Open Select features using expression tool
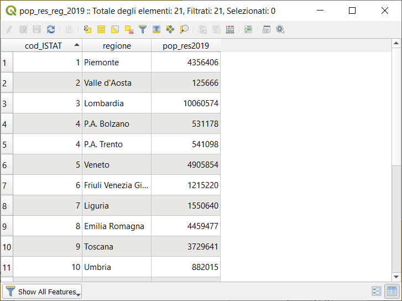The height and width of the screenshot is (301, 402). 88,29
